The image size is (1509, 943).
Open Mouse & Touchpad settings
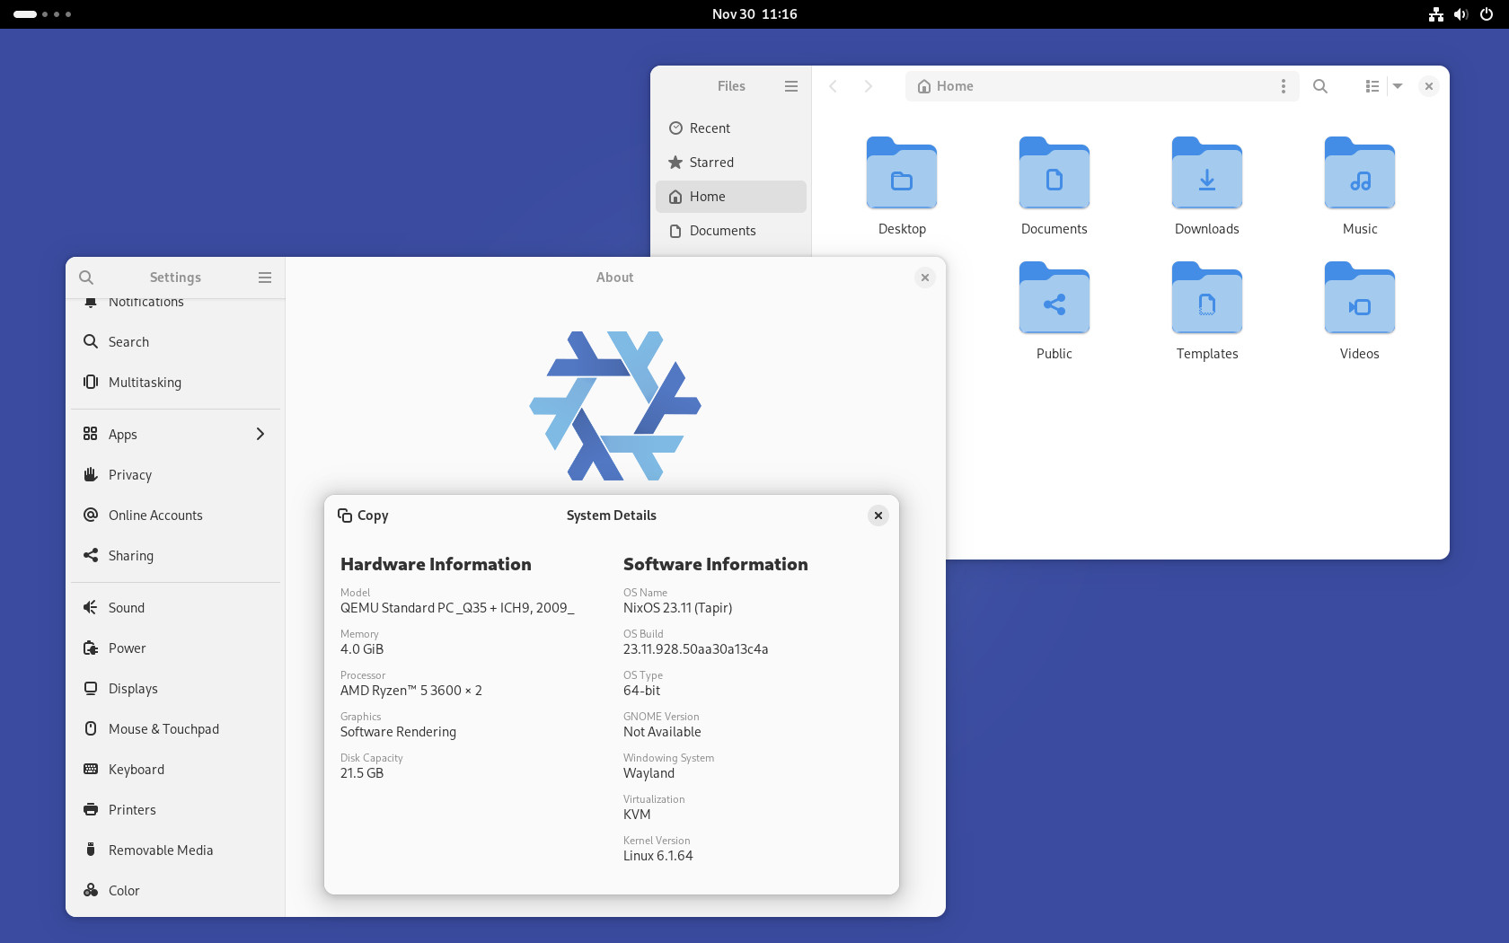[x=175, y=729]
